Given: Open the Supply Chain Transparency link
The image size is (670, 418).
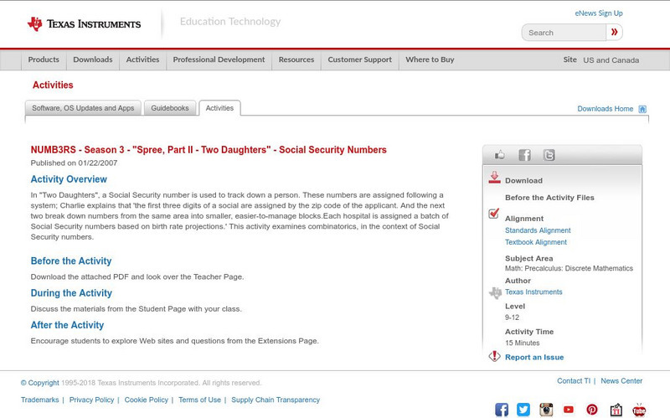Looking at the screenshot, I should click(276, 400).
